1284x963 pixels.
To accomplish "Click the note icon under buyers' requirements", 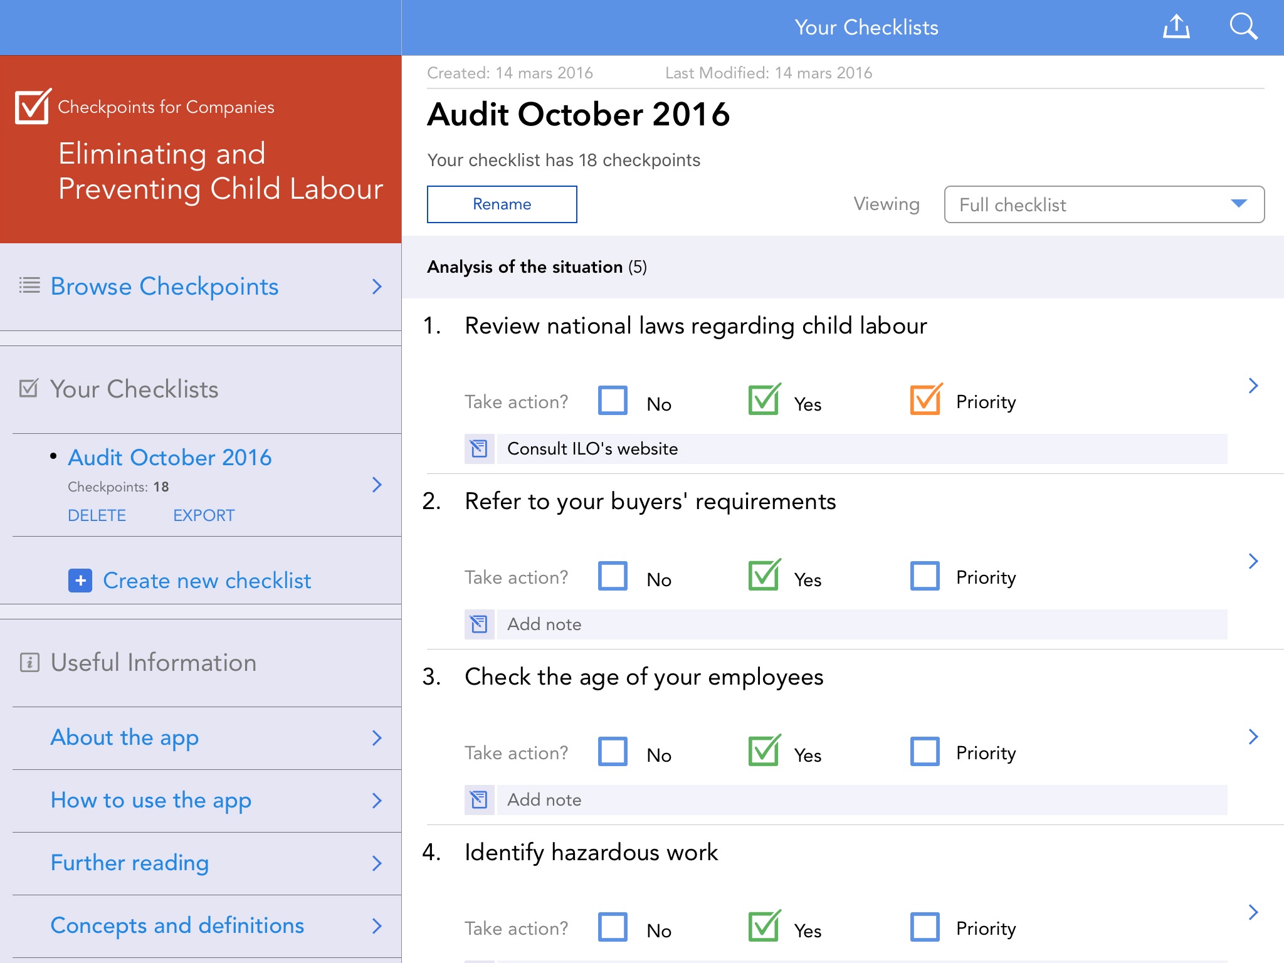I will (x=479, y=624).
